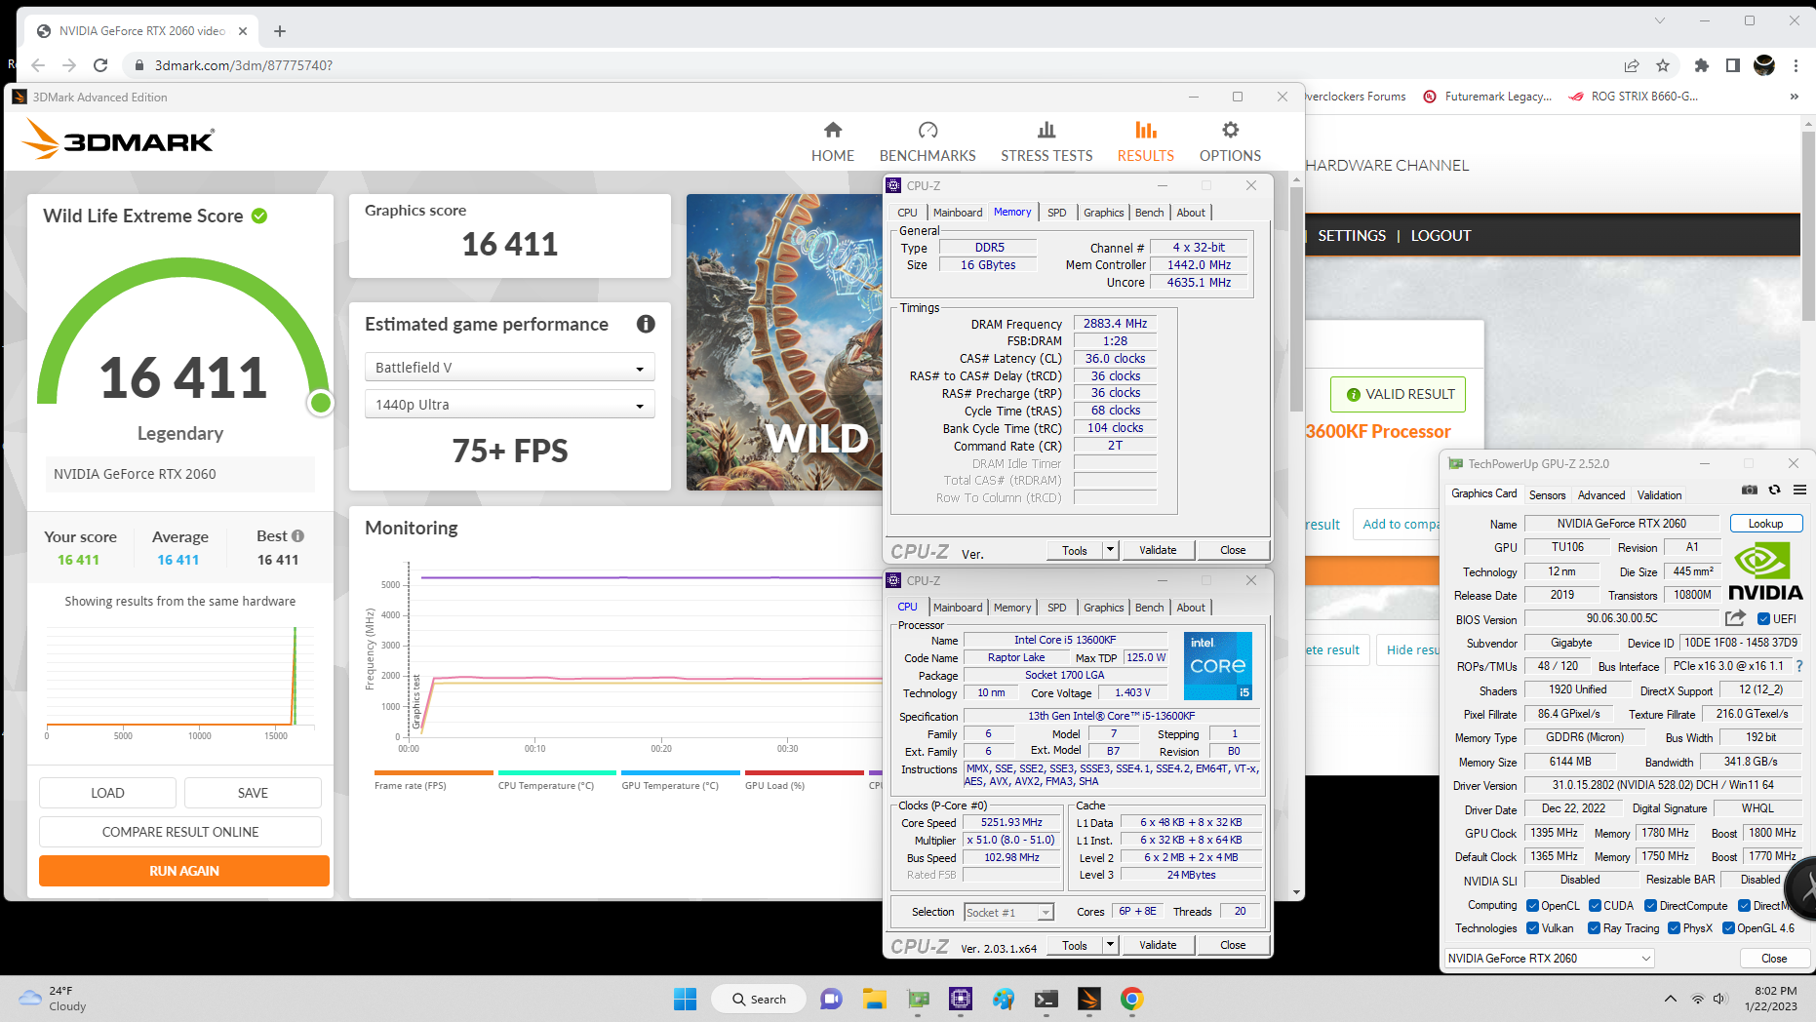Expand the Battlefield V game dropdown
This screenshot has height=1022, width=1816.
[509, 368]
